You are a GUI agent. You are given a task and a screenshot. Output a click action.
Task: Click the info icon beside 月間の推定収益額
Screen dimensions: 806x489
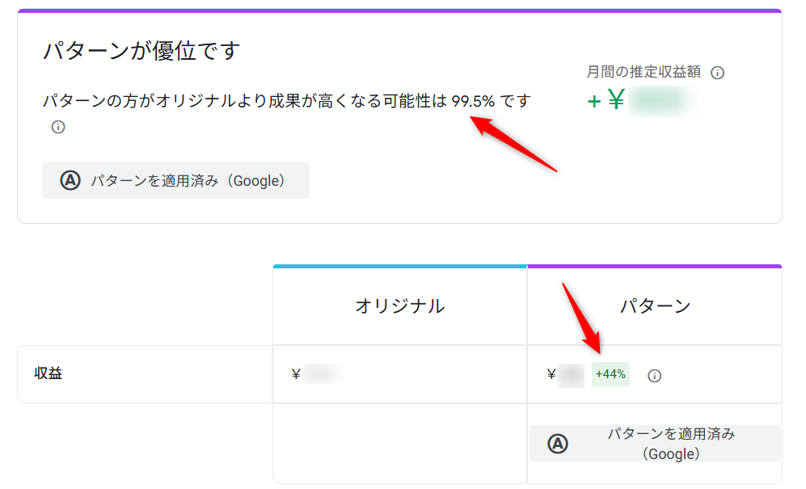click(717, 73)
